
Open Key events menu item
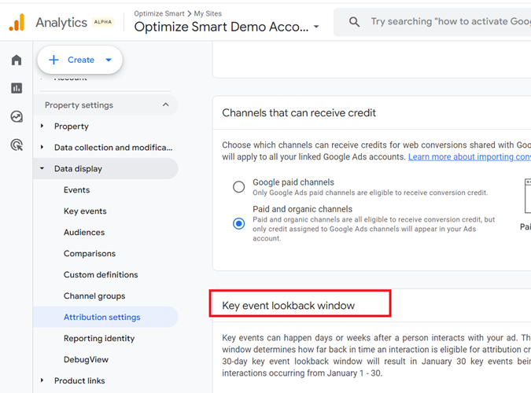click(85, 211)
